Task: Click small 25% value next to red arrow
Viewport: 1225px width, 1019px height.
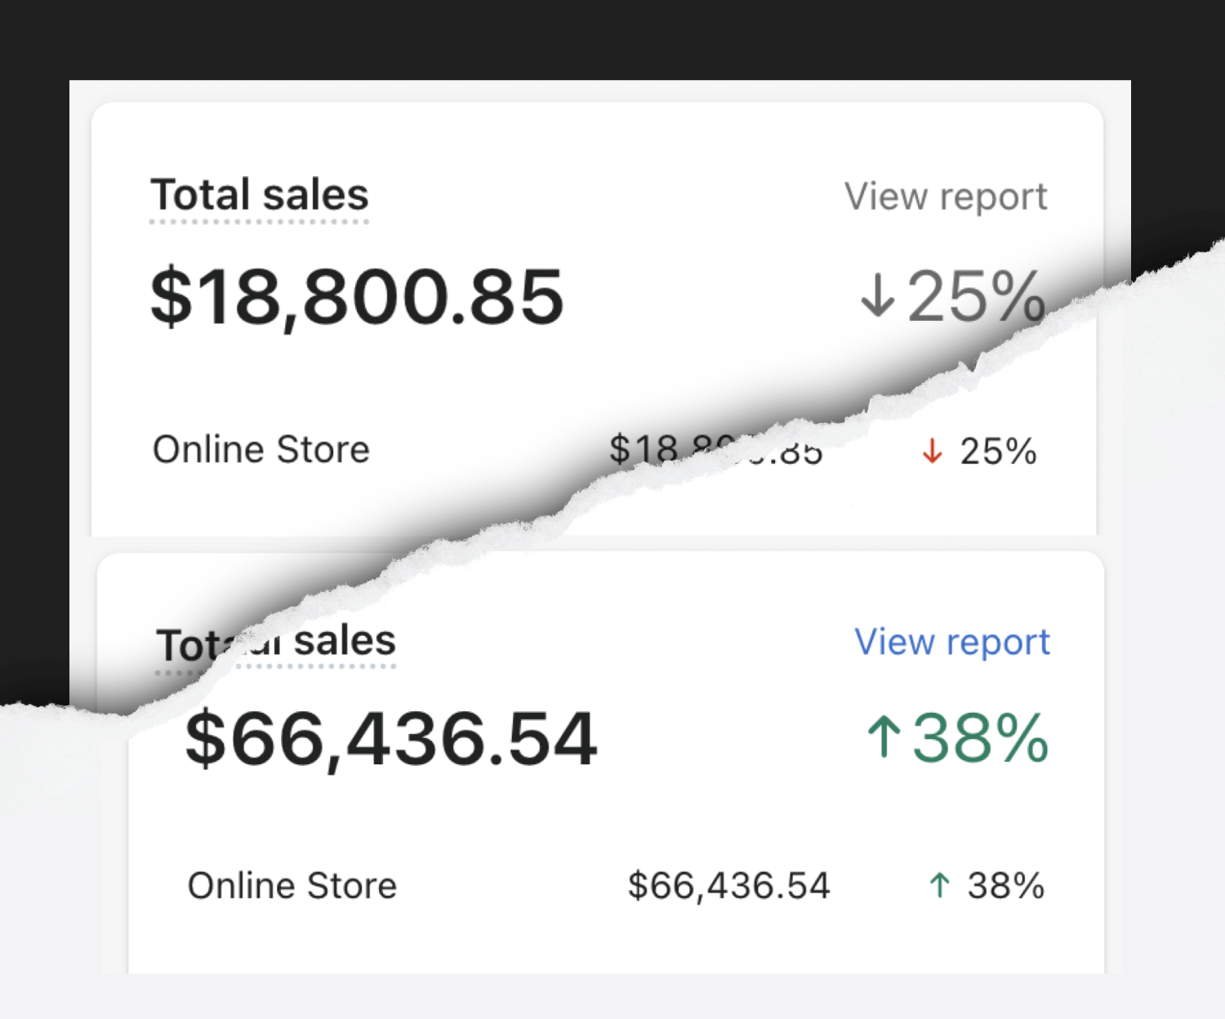Action: click(x=998, y=452)
